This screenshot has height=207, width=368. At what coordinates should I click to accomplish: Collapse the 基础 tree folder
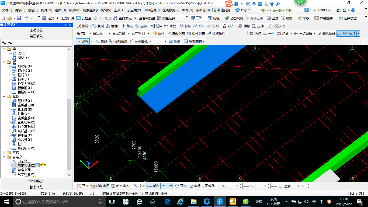[x=4, y=96]
